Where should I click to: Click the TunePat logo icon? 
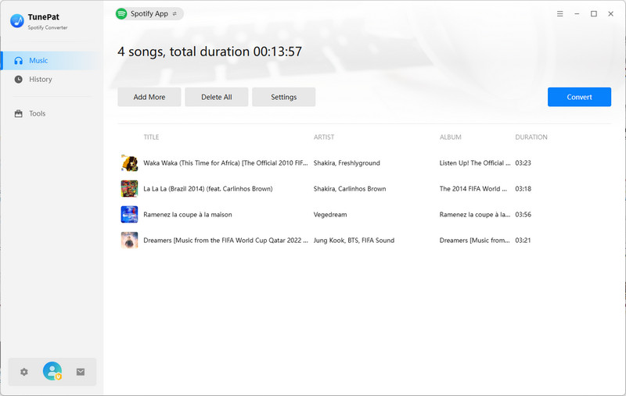pos(17,21)
